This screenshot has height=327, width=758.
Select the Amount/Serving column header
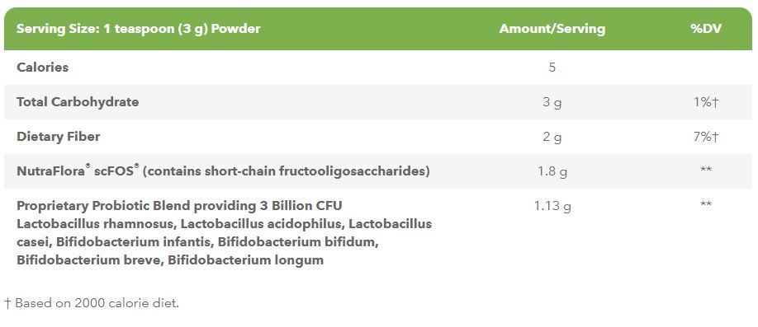pos(552,29)
